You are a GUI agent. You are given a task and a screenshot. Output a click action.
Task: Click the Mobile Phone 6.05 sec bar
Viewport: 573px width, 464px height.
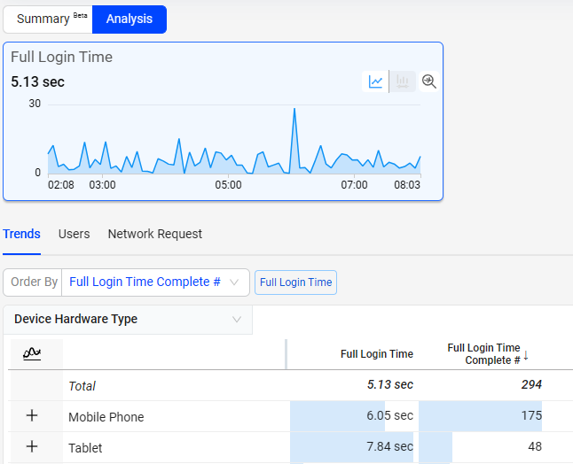tap(352, 416)
